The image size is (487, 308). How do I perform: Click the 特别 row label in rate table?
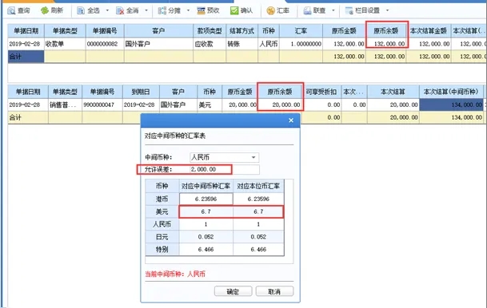point(162,250)
